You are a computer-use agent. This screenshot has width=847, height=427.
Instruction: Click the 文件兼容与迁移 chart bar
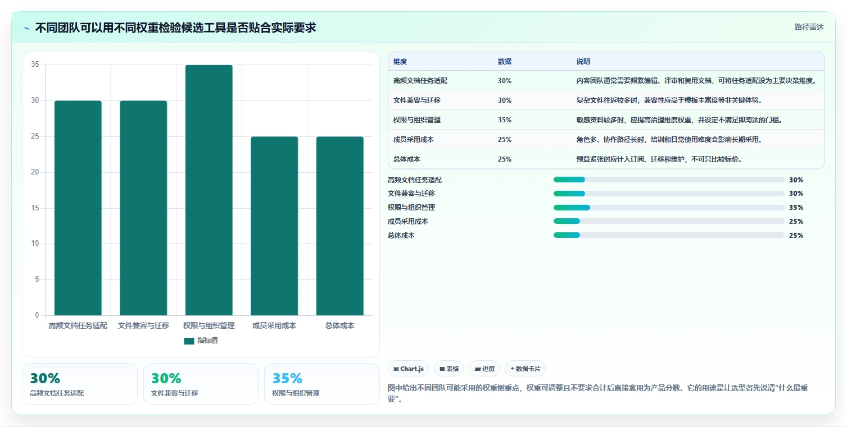[x=143, y=208]
